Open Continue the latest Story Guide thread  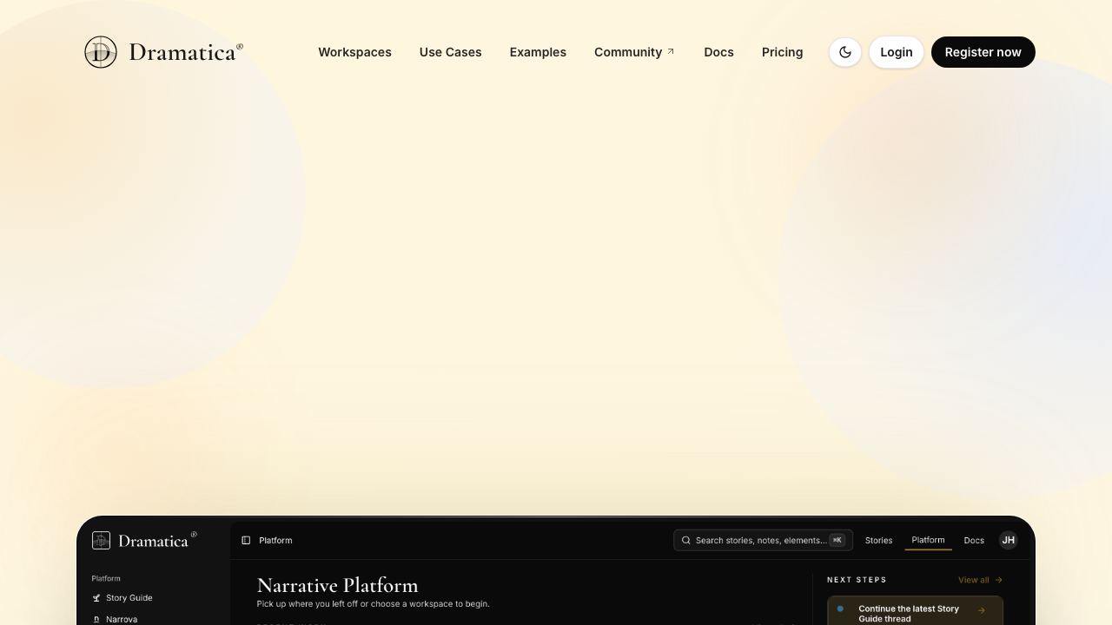[915, 612]
